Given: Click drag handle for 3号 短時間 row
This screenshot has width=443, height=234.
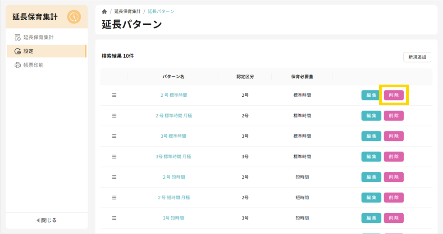Looking at the screenshot, I should (x=114, y=218).
